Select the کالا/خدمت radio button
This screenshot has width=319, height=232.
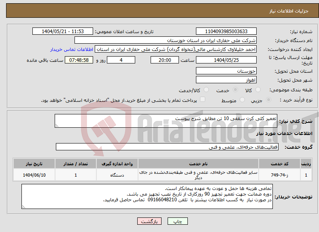206,90
